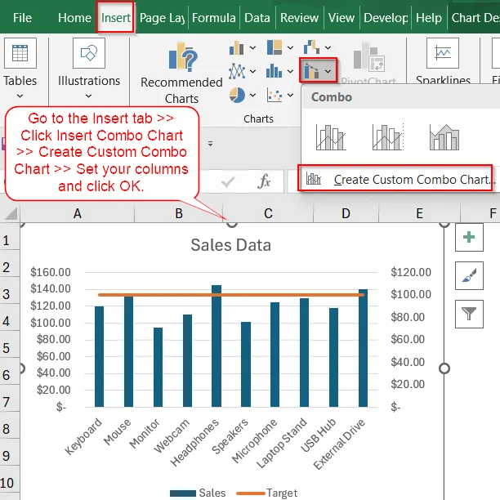The image size is (500, 500).
Task: Expand Insert Combo Chart dropdown arrow
Action: pyautogui.click(x=328, y=71)
